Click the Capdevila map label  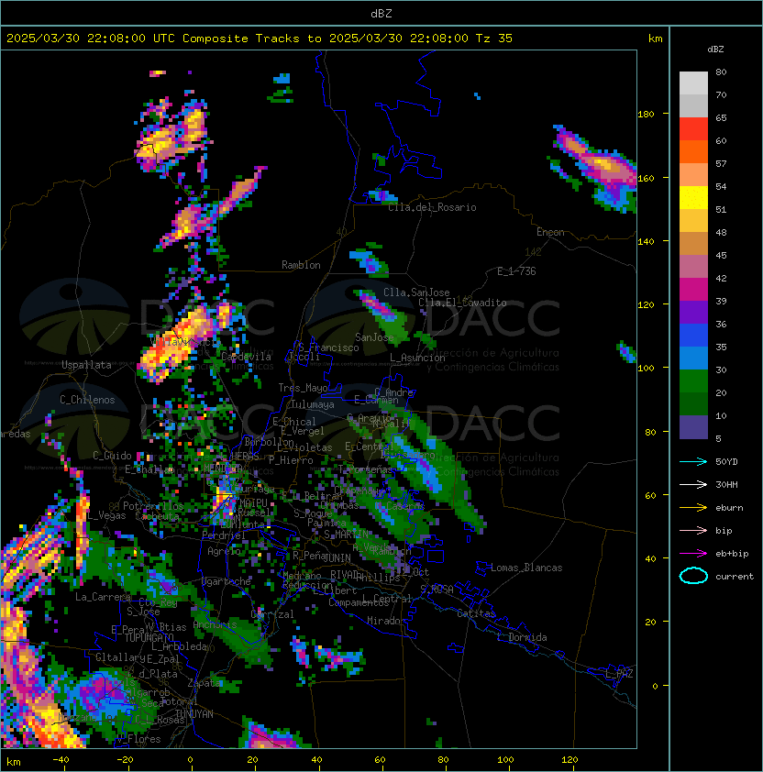pyautogui.click(x=246, y=357)
